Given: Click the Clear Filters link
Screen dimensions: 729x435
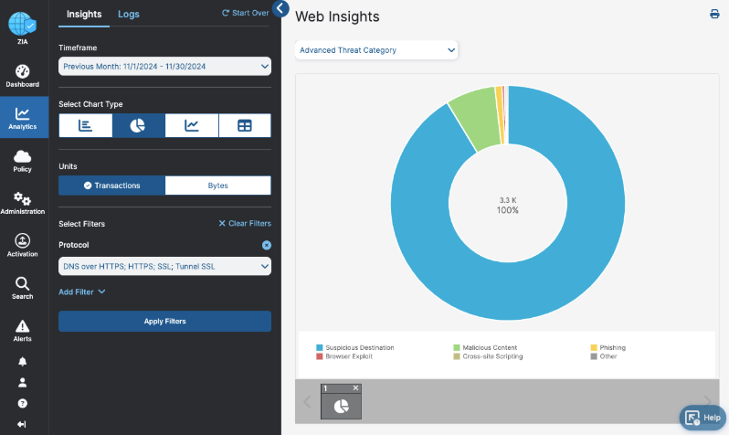Looking at the screenshot, I should 244,223.
